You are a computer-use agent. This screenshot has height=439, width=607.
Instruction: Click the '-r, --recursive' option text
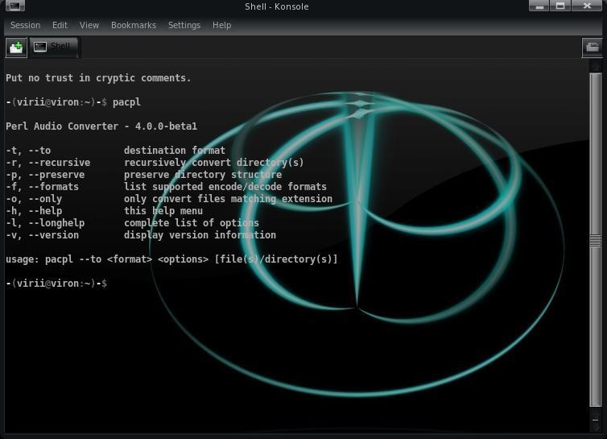[x=48, y=163]
